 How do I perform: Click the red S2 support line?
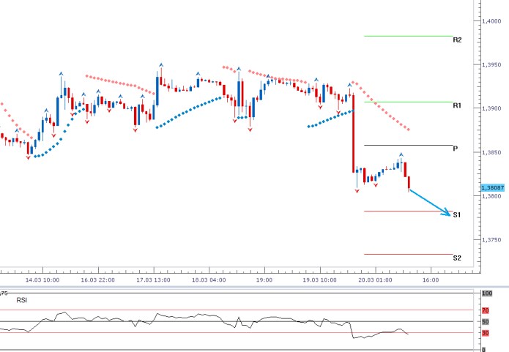[409, 255]
